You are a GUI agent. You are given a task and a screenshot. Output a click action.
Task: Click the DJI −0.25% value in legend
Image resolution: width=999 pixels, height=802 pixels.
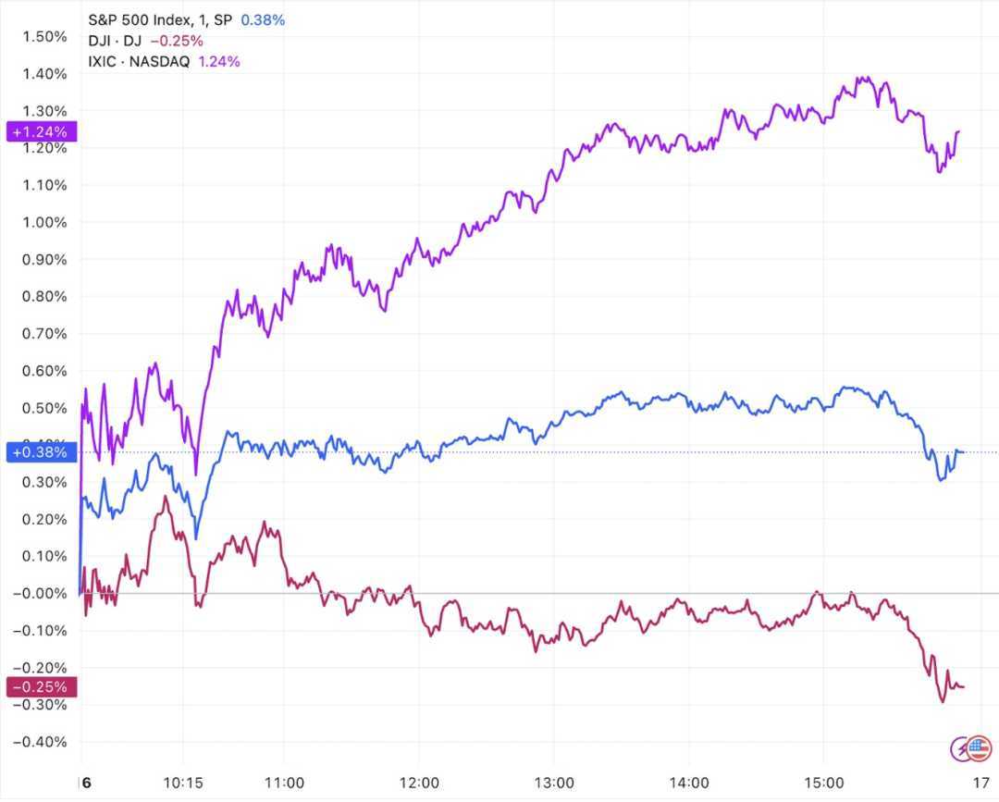point(176,41)
